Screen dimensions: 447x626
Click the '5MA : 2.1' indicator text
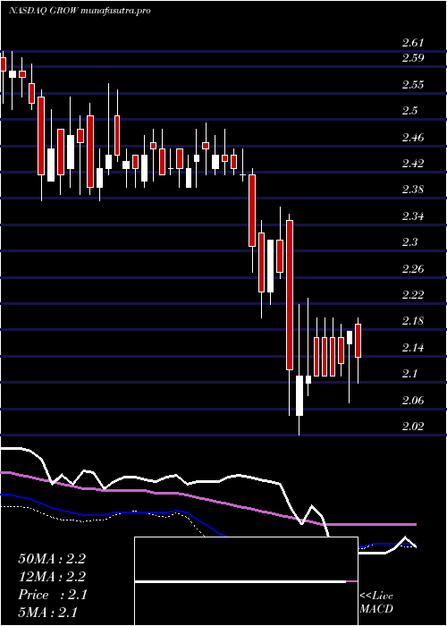pyautogui.click(x=47, y=613)
